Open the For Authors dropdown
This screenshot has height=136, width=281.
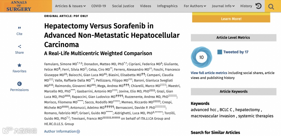point(195,6)
